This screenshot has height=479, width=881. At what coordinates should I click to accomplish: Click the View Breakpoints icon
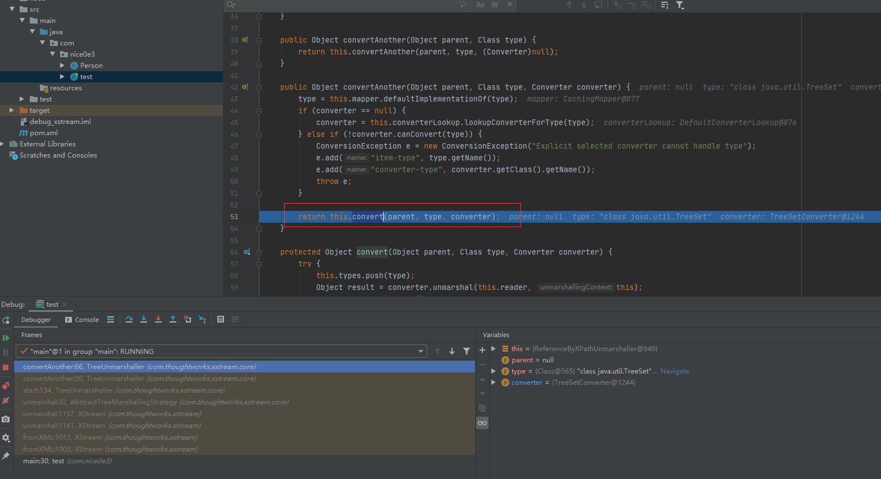pyautogui.click(x=6, y=386)
